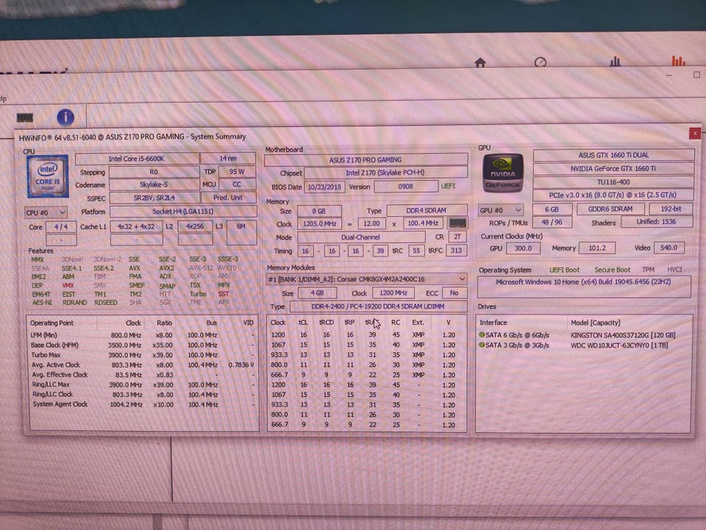Select the NVIDIA GeForce GTX 1660 Ti value
706x530 pixels.
pyautogui.click(x=613, y=169)
